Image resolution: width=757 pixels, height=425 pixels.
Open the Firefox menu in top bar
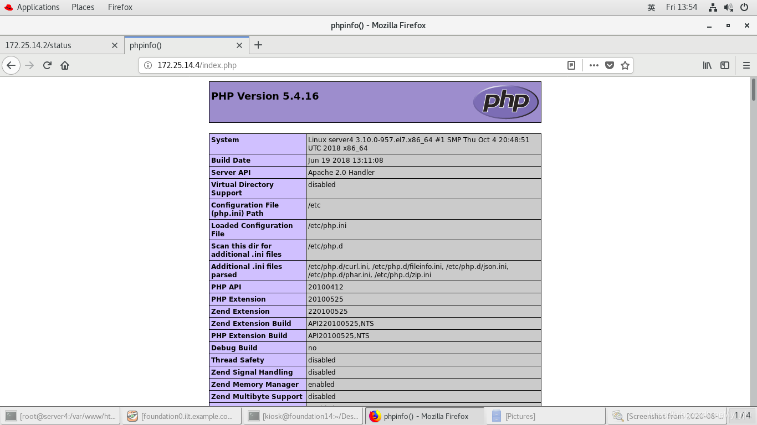pos(120,7)
